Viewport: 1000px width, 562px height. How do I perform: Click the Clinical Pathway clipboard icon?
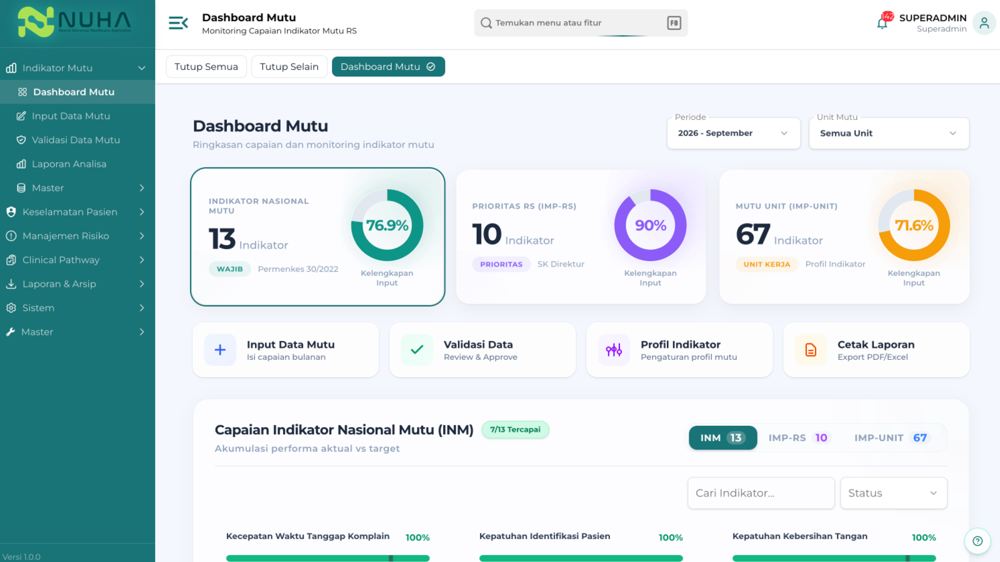pyautogui.click(x=11, y=260)
